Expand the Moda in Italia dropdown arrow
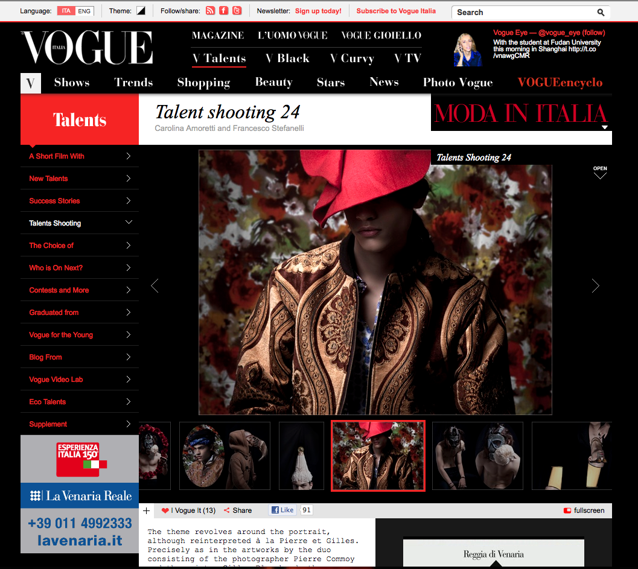The image size is (638, 569). [x=605, y=127]
